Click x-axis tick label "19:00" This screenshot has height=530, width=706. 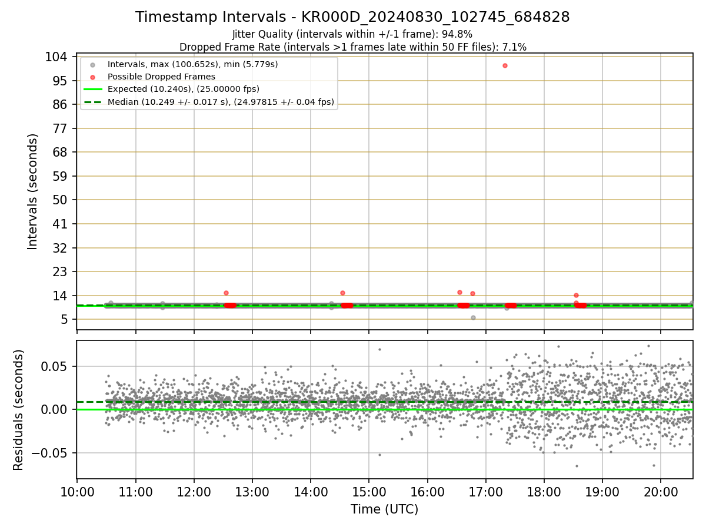(x=602, y=491)
